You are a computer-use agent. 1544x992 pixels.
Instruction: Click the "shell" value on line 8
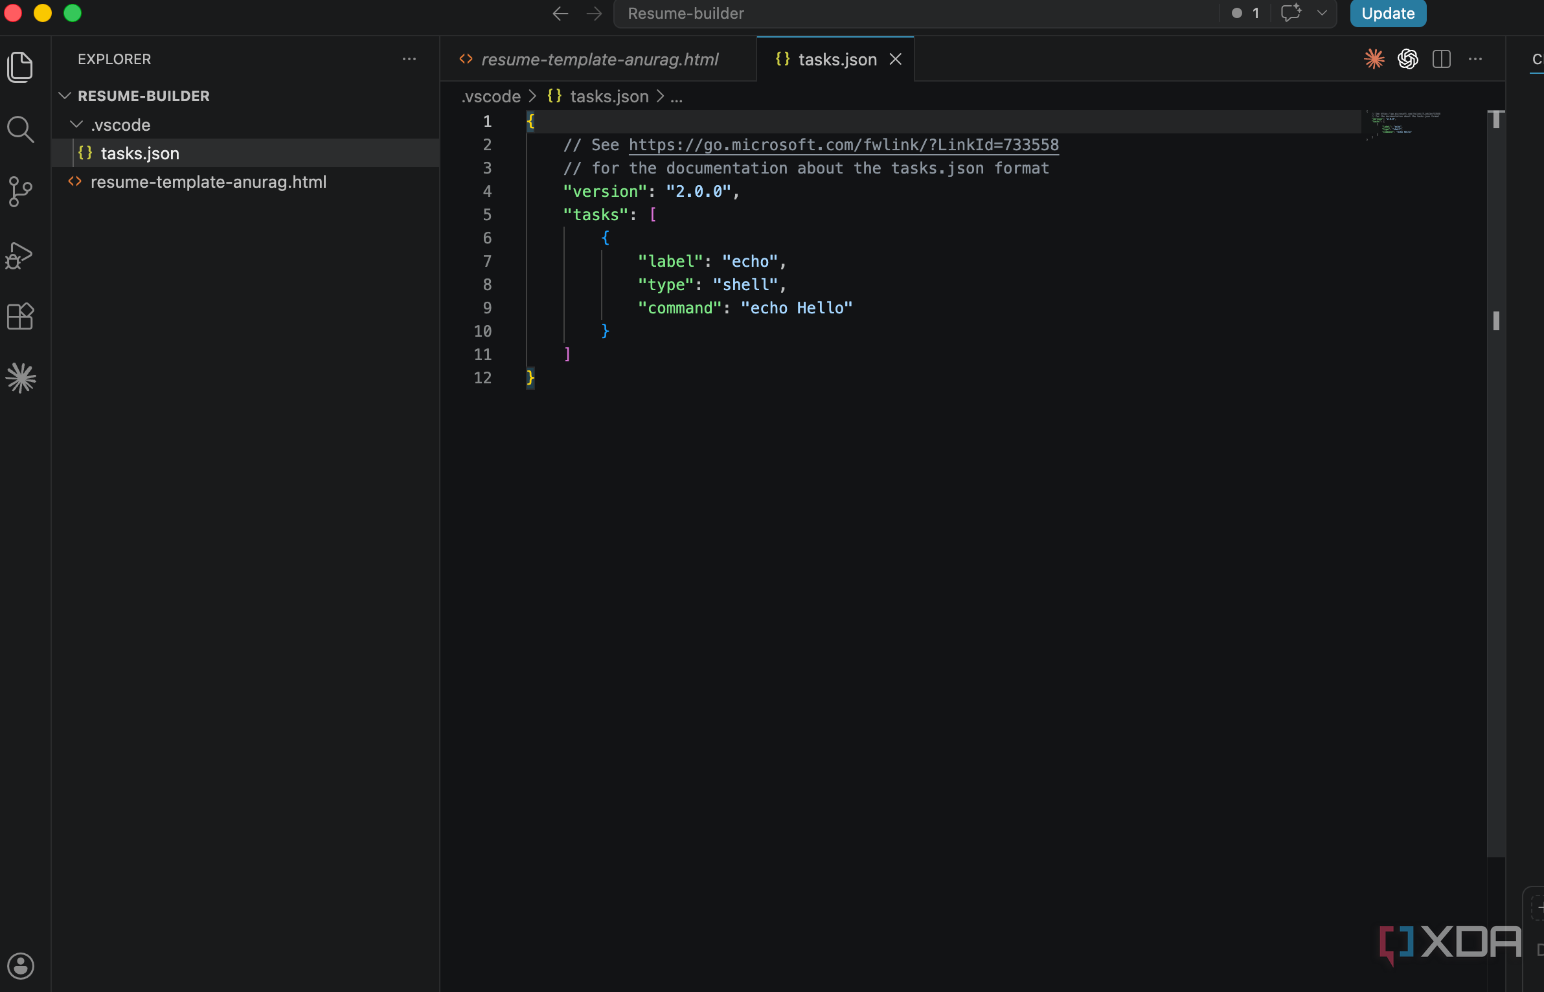click(x=745, y=284)
